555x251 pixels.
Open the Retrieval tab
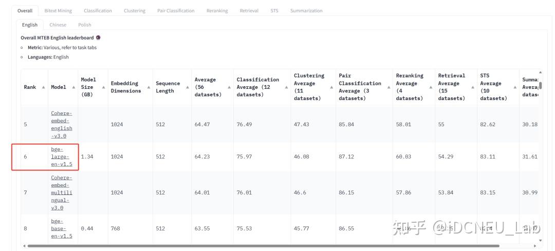(249, 11)
